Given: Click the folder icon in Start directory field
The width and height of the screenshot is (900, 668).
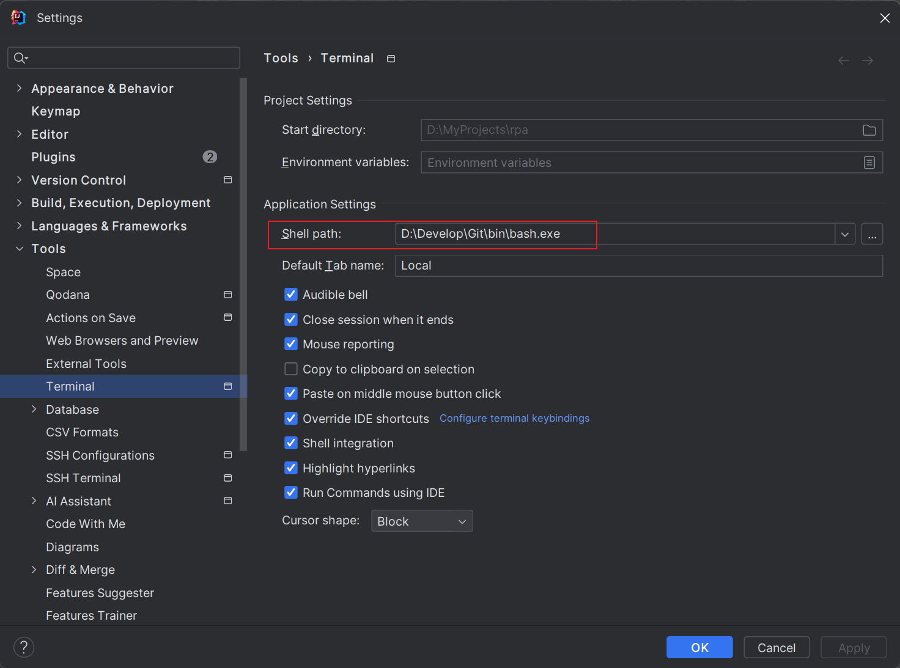Looking at the screenshot, I should point(869,130).
